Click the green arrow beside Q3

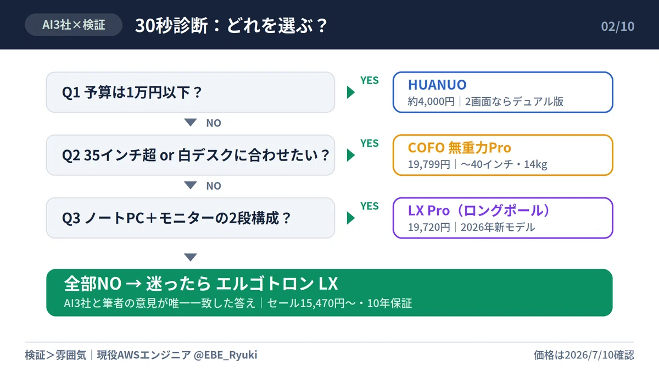point(351,218)
